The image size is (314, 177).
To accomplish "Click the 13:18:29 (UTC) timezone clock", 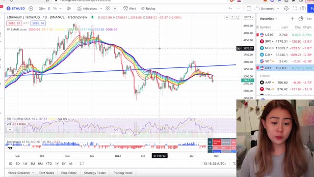I will click(x=214, y=164).
